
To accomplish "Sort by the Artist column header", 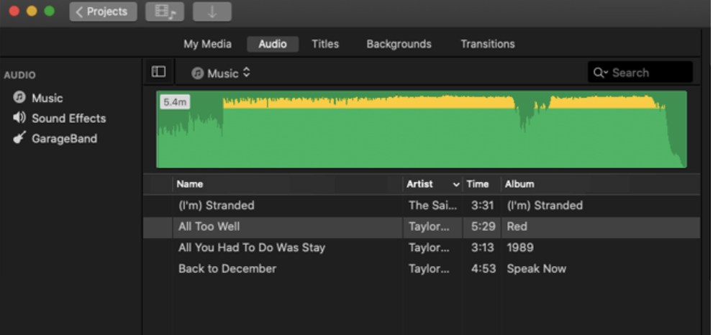I will (x=432, y=184).
